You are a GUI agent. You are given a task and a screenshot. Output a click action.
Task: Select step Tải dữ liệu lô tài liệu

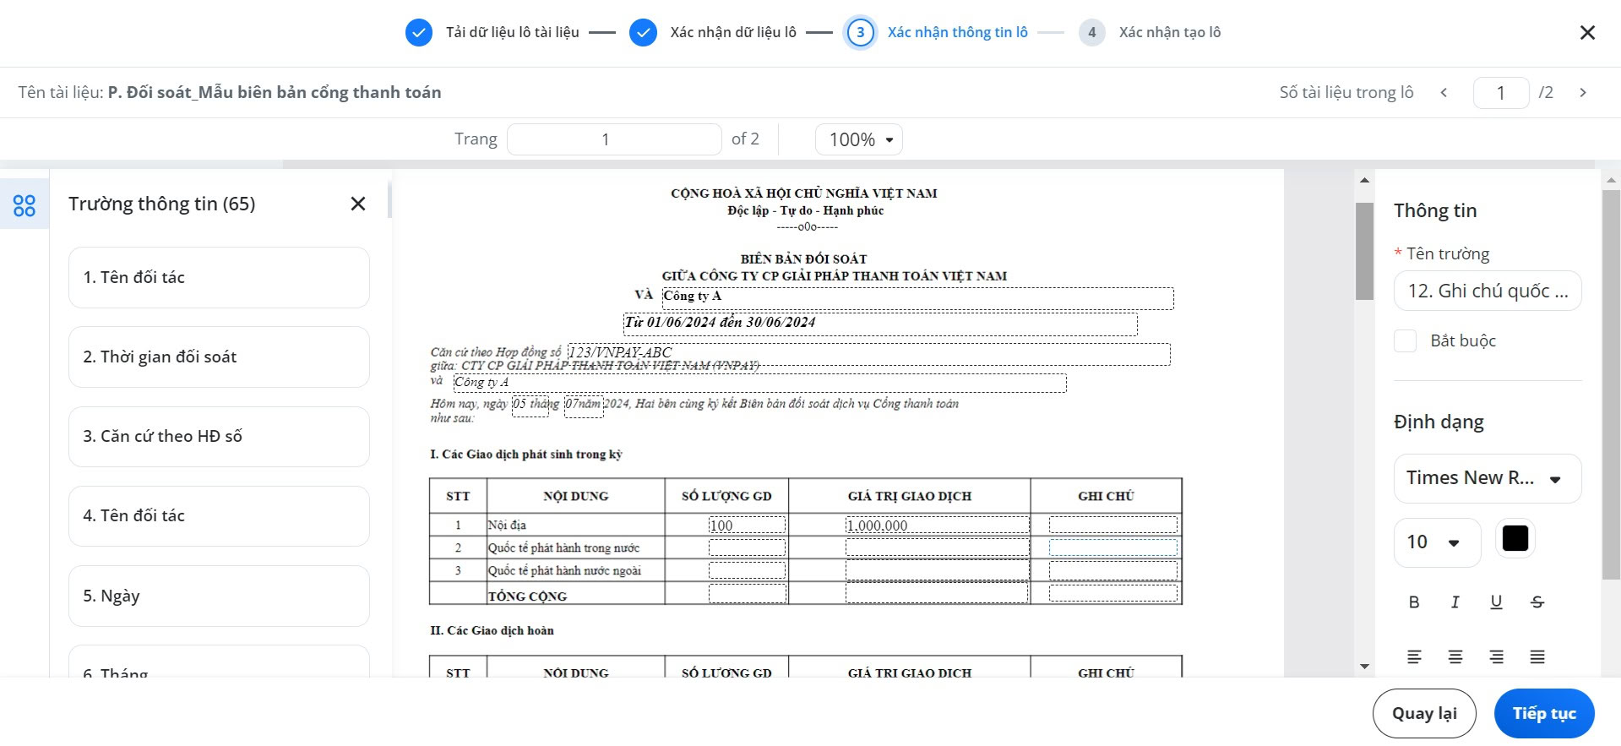[492, 32]
